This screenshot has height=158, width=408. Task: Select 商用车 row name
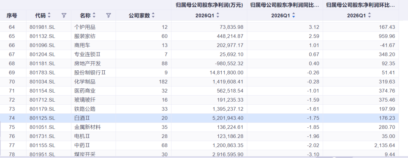coord(82,45)
